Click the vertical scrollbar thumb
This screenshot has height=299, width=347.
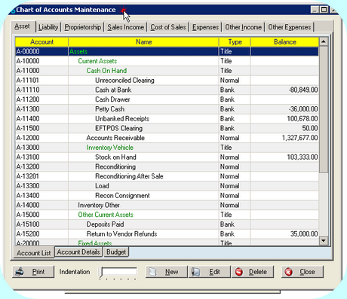point(324,109)
